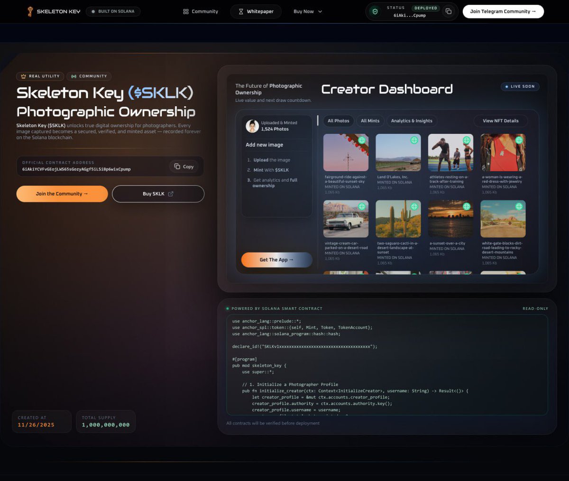Click the globe badge on white gate photo

point(519,206)
